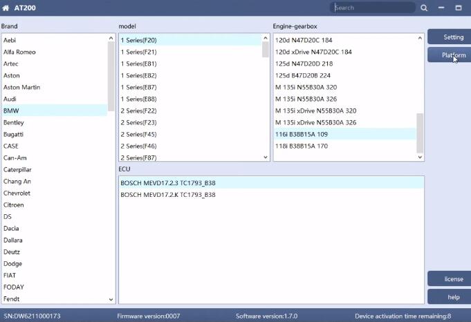471x322 pixels.
Task: Open the license button
Action: pyautogui.click(x=450, y=278)
